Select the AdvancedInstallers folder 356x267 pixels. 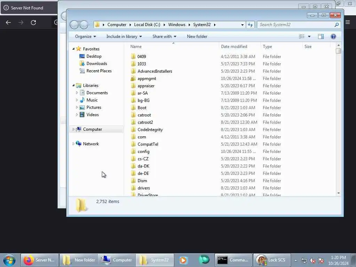click(155, 71)
